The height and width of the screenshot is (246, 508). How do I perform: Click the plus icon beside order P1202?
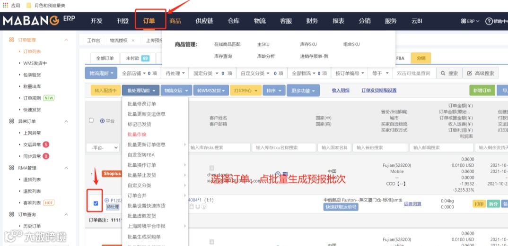click(107, 200)
